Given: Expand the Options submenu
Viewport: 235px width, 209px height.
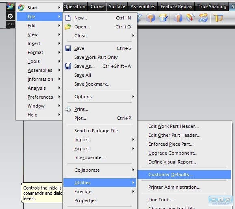Looking at the screenshot, I should point(100,97).
